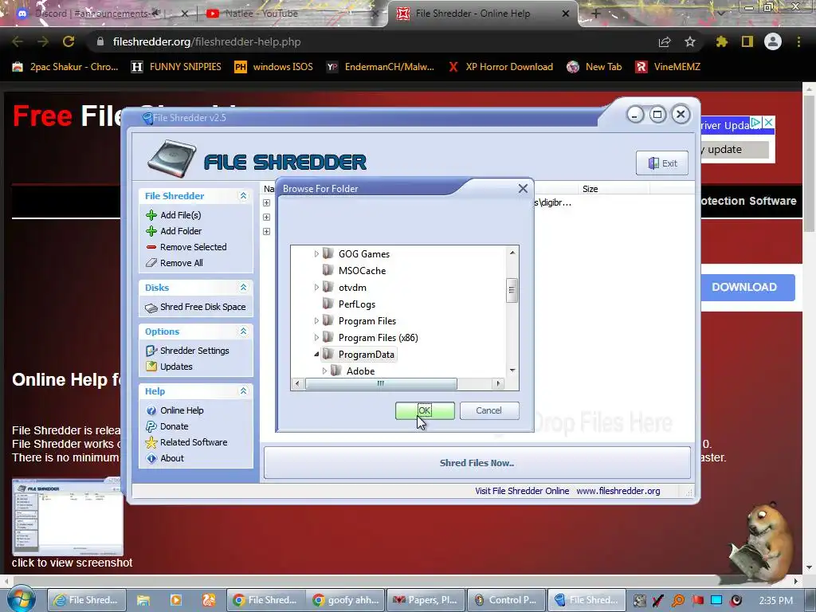816x612 pixels.
Task: Collapse the Disks sidebar section
Action: pos(243,287)
